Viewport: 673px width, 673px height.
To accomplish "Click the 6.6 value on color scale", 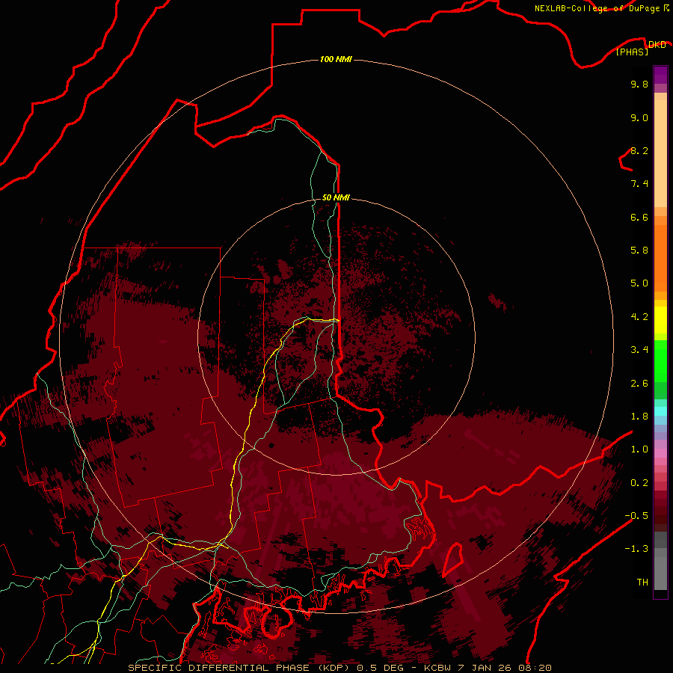I will (639, 217).
